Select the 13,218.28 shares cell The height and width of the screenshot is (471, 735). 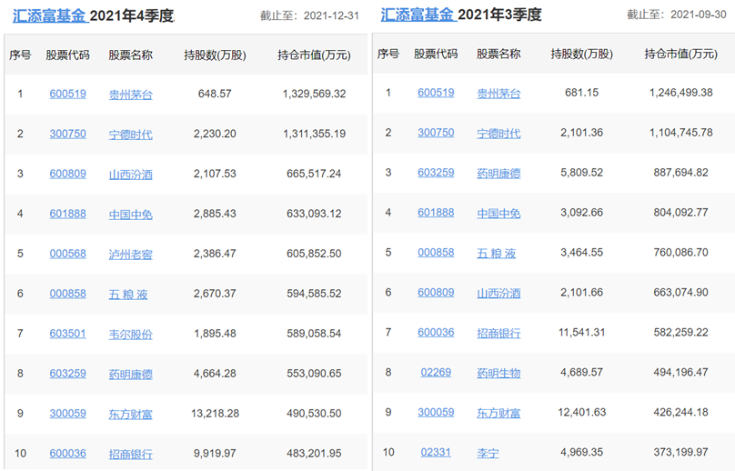[x=215, y=414]
